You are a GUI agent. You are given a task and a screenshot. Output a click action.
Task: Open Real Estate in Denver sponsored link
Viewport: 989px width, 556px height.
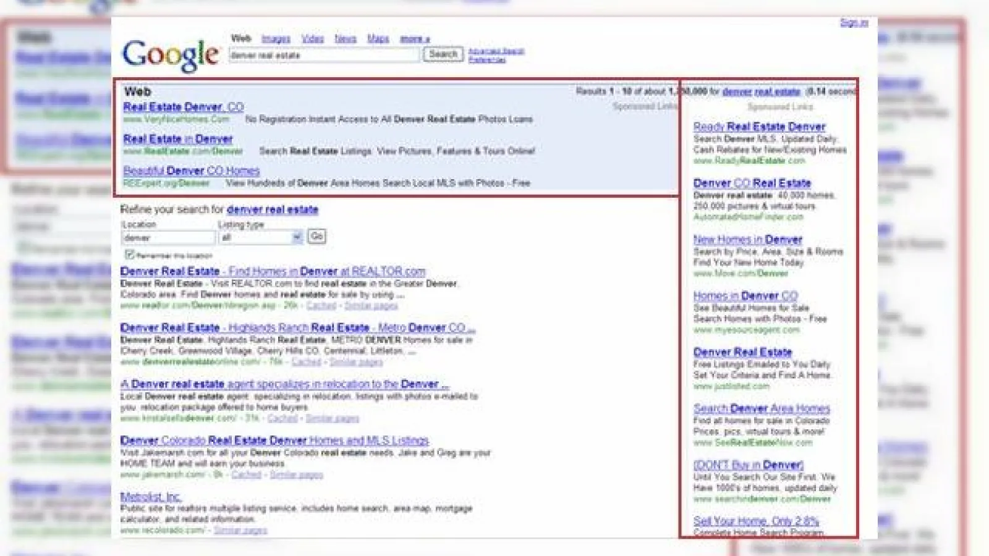(x=178, y=139)
